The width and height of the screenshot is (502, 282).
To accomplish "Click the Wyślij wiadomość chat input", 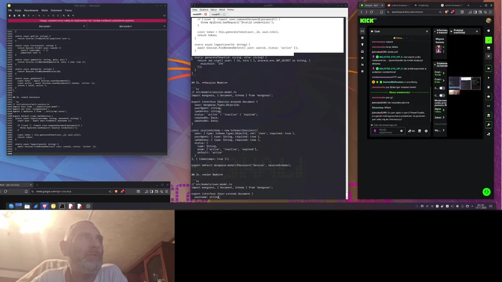I will pyautogui.click(x=388, y=131).
